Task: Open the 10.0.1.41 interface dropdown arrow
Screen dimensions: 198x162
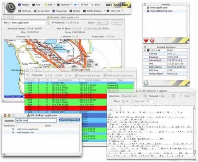Action: tap(122, 11)
